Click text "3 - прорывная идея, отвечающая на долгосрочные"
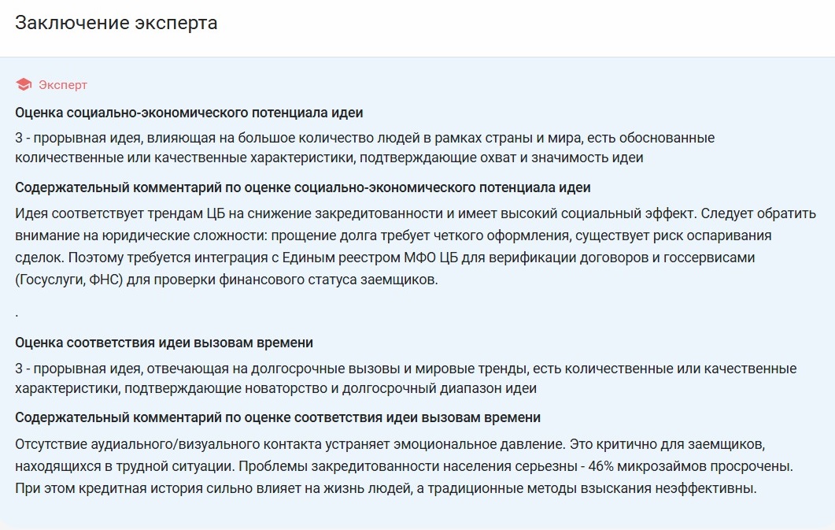This screenshot has width=835, height=530. coord(406,369)
